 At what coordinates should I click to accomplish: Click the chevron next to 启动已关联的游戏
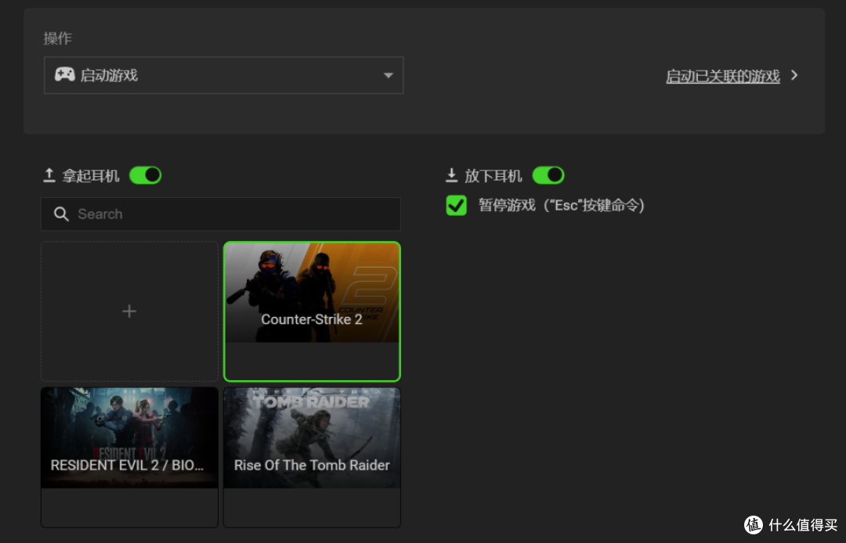[794, 75]
